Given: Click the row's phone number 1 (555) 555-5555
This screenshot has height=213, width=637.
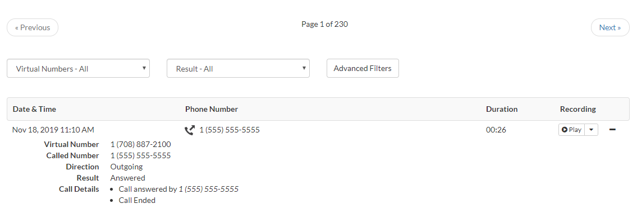Looking at the screenshot, I should click(x=230, y=130).
